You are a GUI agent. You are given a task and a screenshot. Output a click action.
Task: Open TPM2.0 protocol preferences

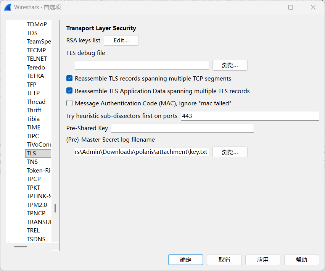37,205
